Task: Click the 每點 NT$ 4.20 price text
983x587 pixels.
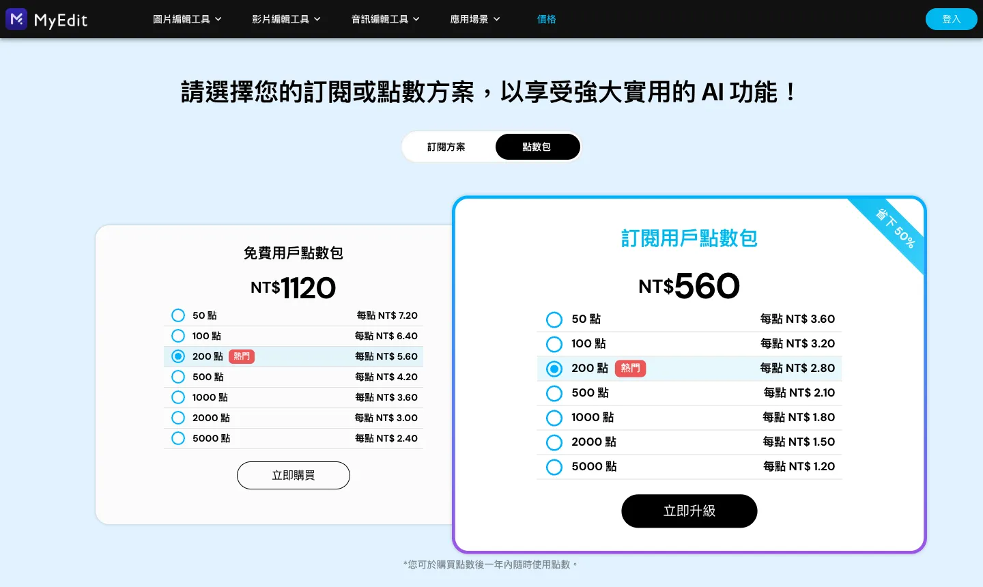Action: click(x=386, y=377)
